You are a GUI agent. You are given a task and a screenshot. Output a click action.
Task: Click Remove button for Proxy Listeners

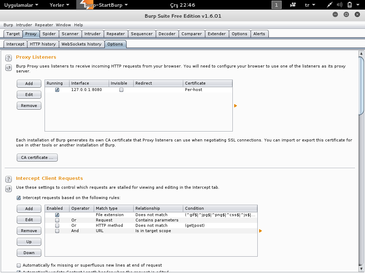(29, 106)
